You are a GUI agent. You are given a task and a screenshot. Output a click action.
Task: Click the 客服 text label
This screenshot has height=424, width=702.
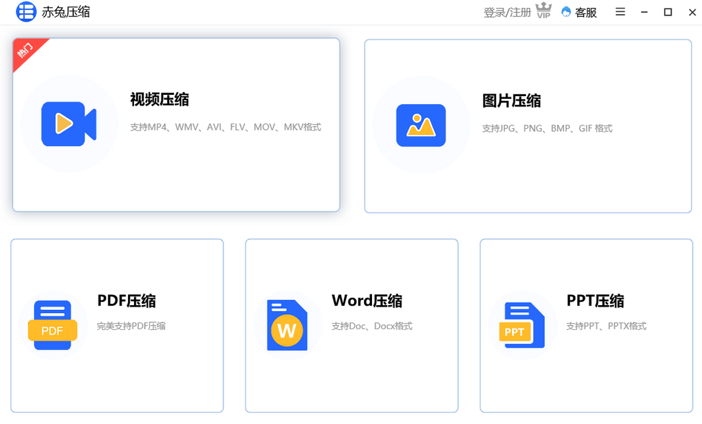point(586,12)
